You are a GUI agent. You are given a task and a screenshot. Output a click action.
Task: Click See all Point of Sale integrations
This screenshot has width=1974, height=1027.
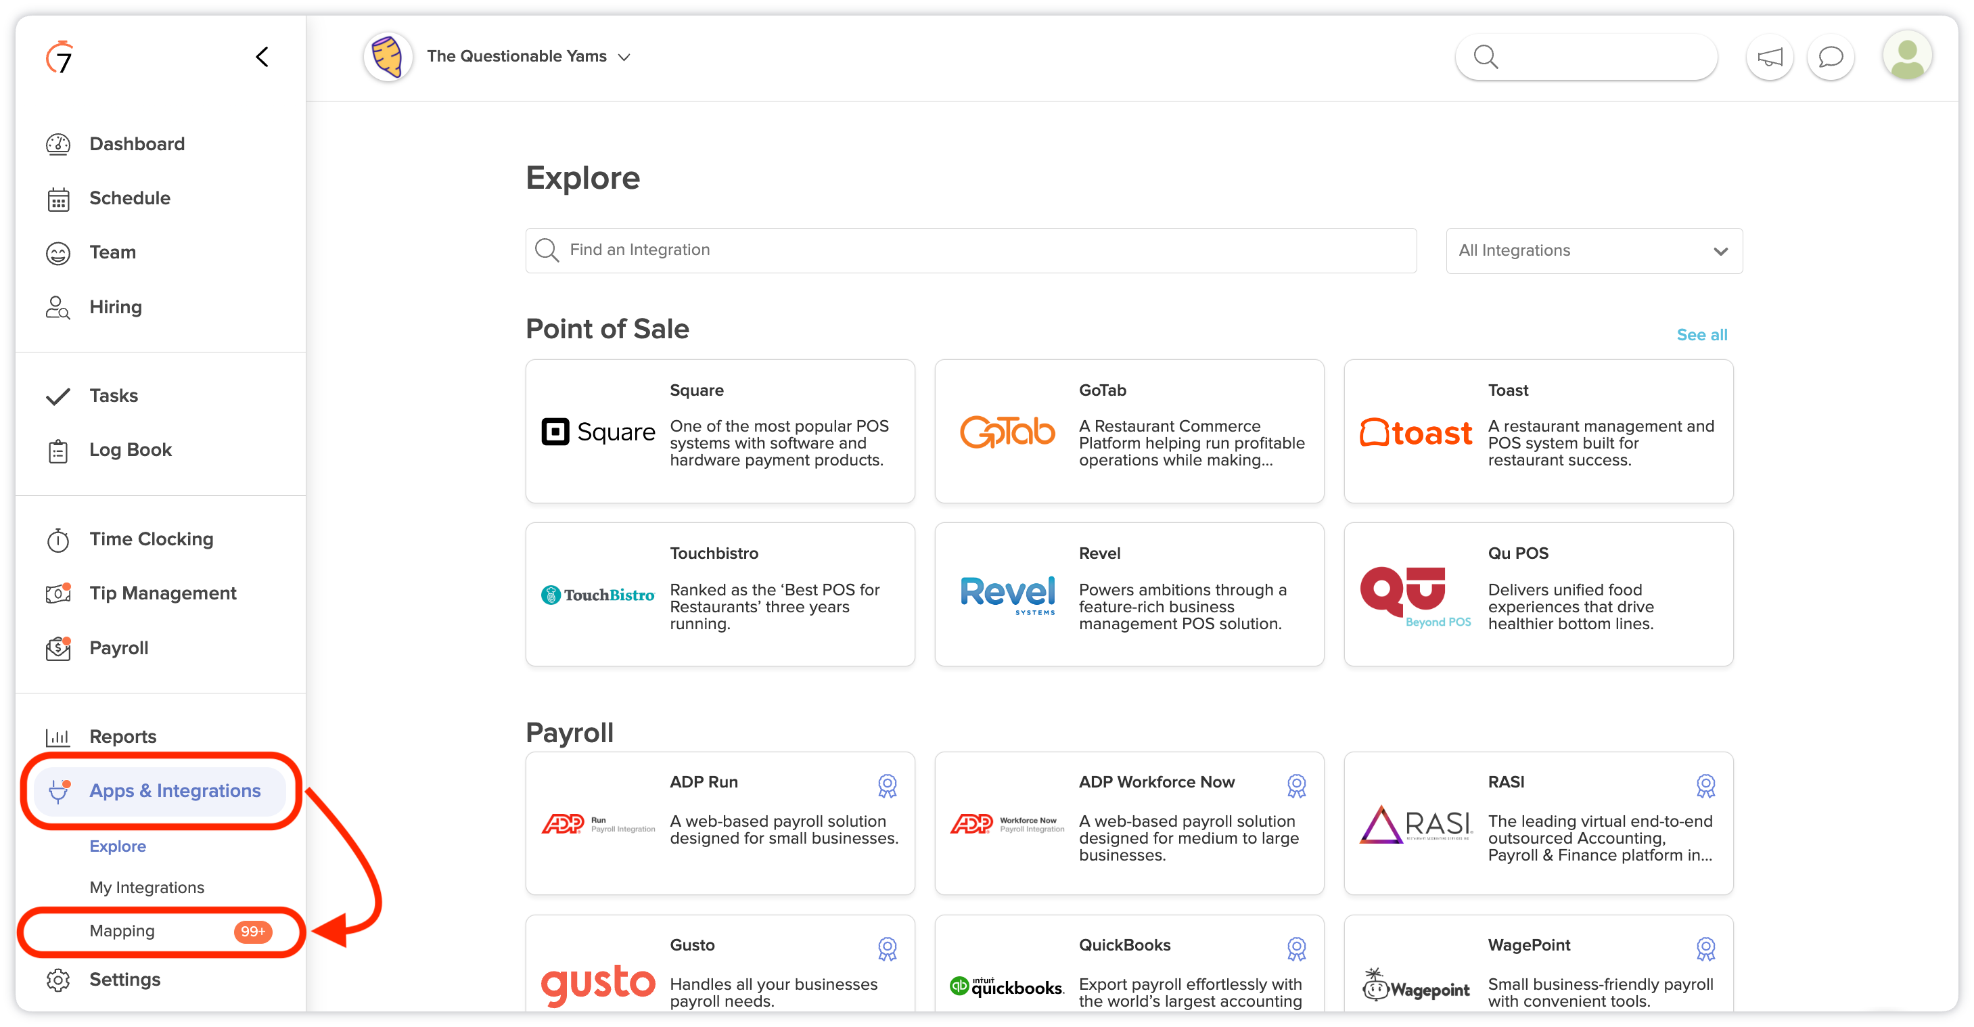coord(1701,334)
